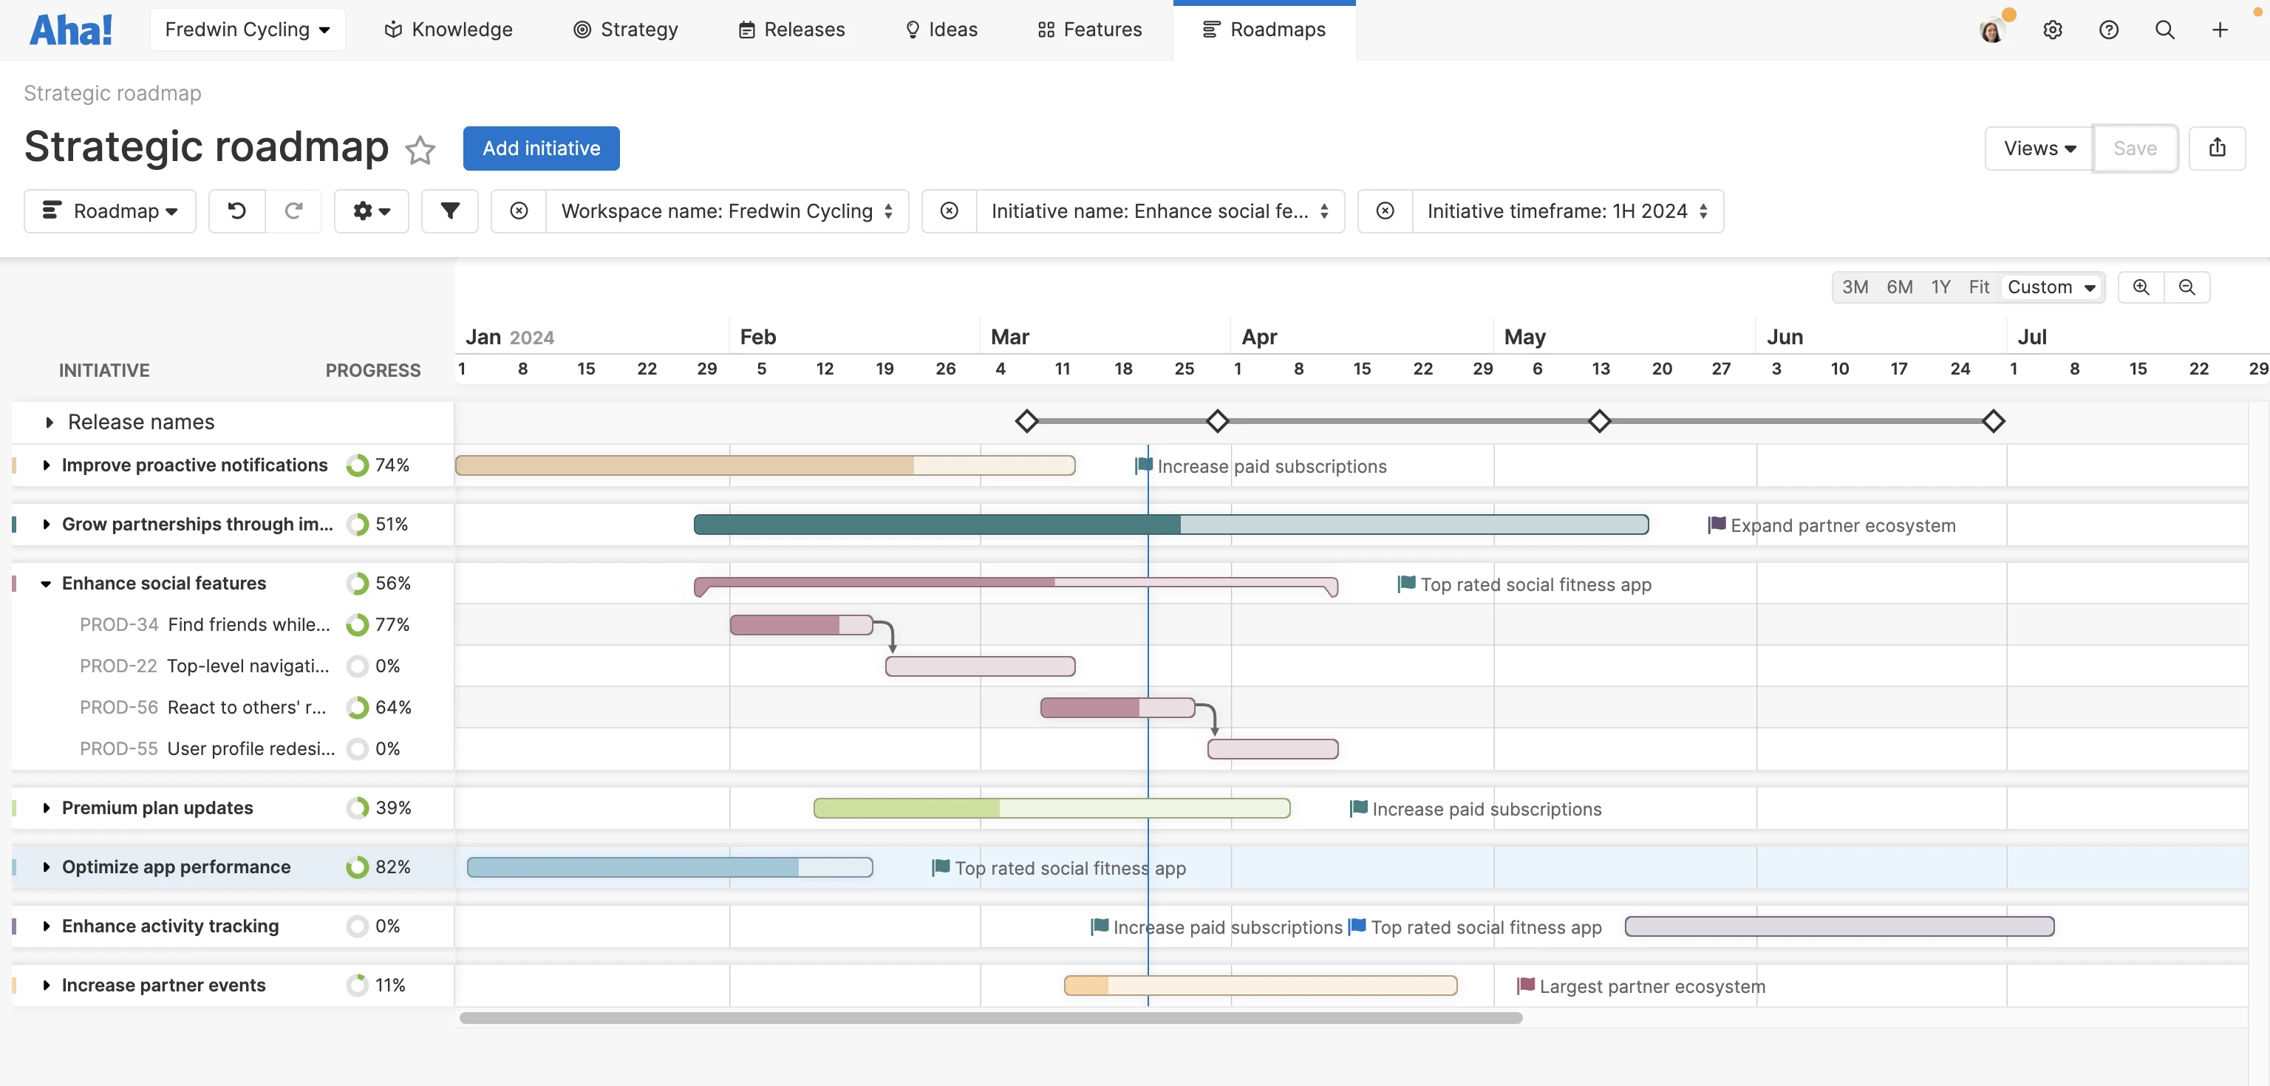Click the Add initiative button
Viewport: 2270px width, 1086px height.
tap(541, 148)
